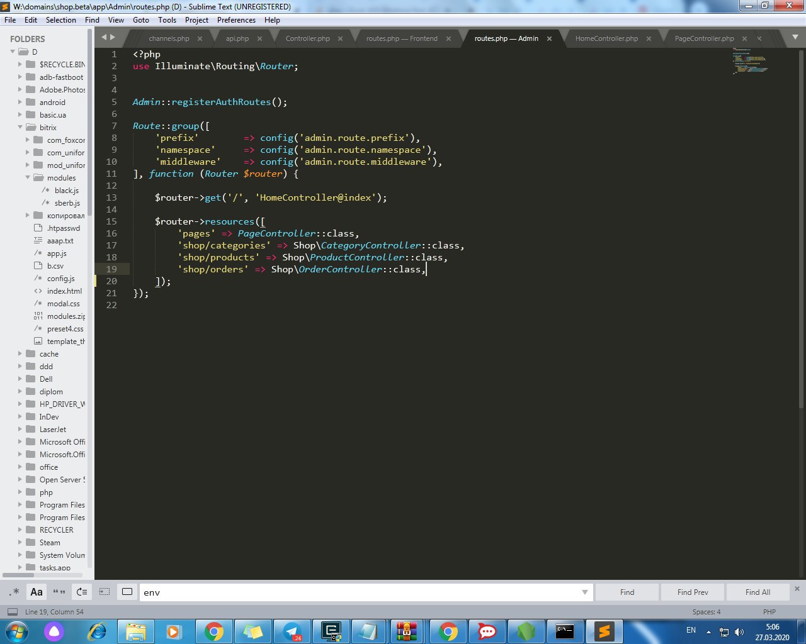This screenshot has height=644, width=806.
Task: Click line 19 in the gutter
Action: coord(111,269)
